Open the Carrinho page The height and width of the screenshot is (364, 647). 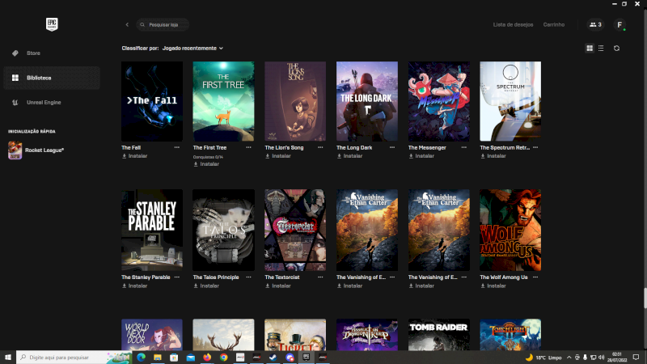554,25
